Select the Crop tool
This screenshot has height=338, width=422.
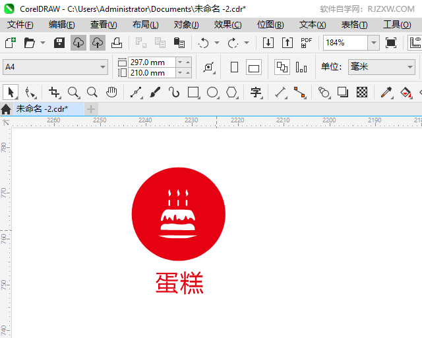[x=54, y=93]
